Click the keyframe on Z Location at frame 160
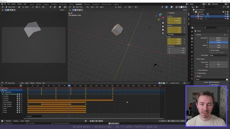The image size is (230, 129). 113,100
